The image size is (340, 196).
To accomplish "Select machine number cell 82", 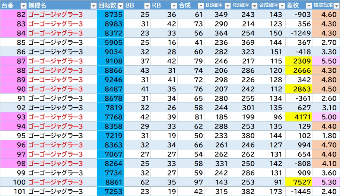I will click(13, 14).
